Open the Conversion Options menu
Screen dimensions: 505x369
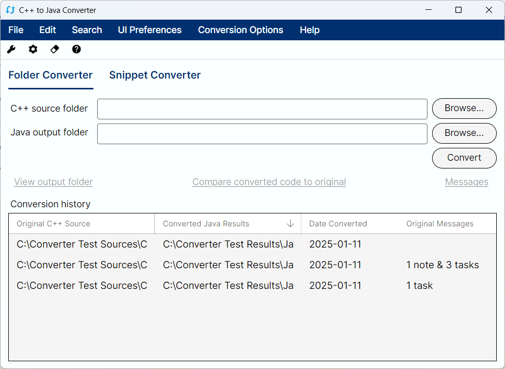tap(240, 30)
